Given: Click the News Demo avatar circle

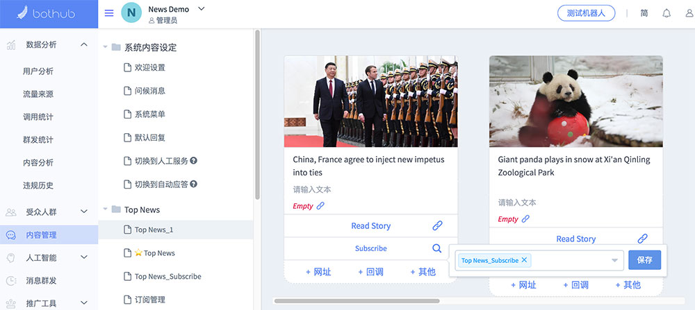Looking at the screenshot, I should point(131,12).
